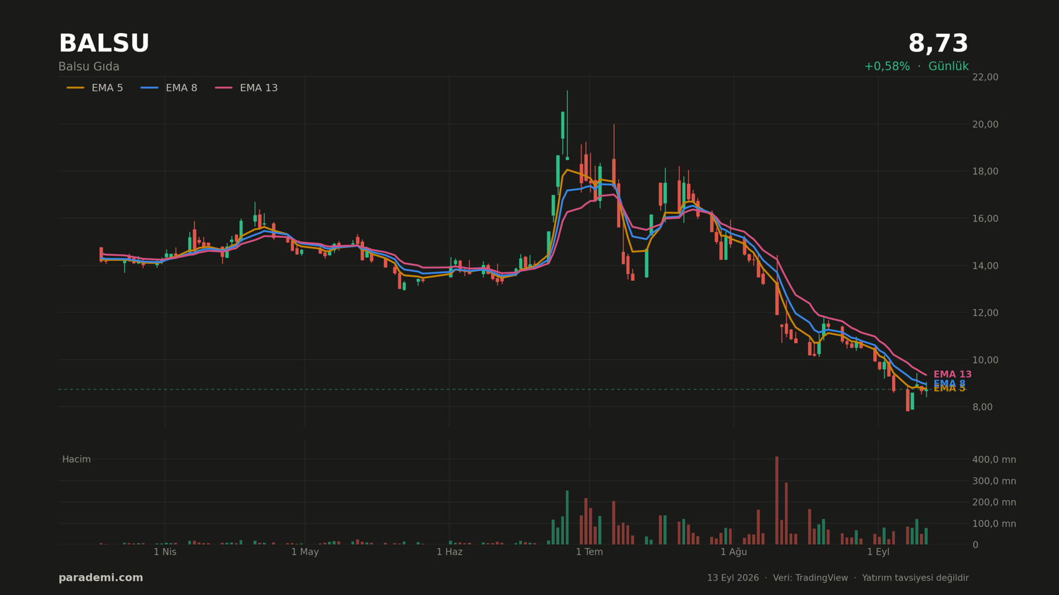Click the 13 Eyl 2026 date footer text
The height and width of the screenshot is (595, 1059).
coord(733,578)
